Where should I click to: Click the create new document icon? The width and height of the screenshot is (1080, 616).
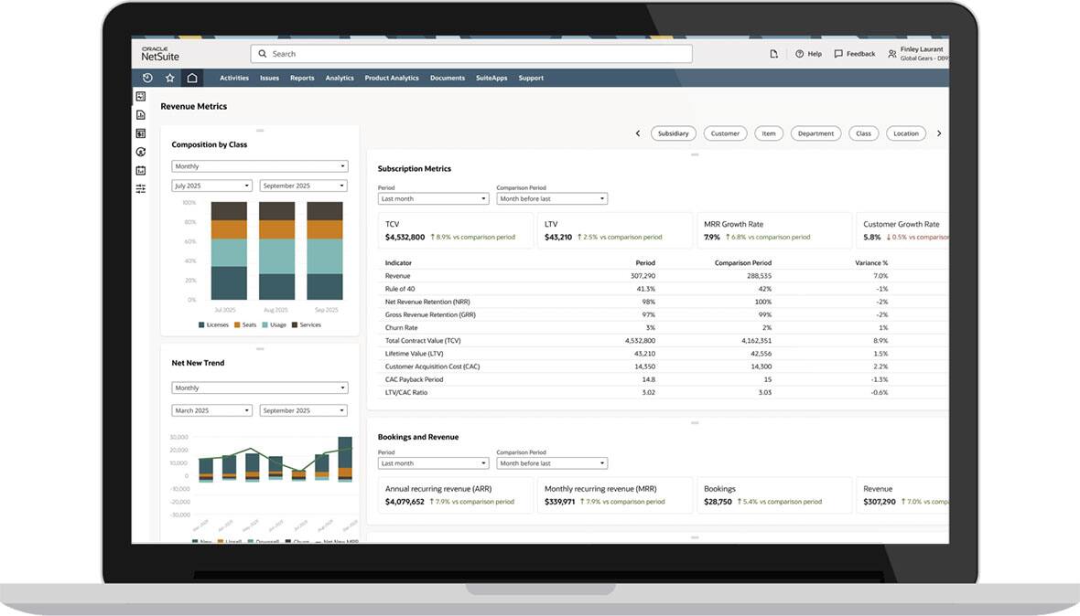click(x=773, y=54)
